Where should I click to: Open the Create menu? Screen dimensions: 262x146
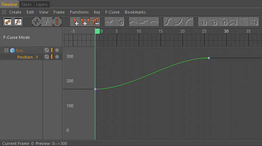pyautogui.click(x=15, y=12)
